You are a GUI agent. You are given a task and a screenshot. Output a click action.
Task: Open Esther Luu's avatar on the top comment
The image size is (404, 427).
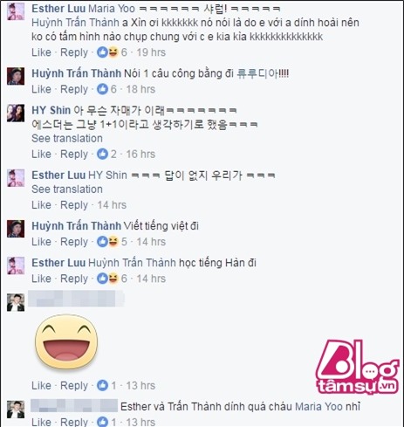coord(16,11)
